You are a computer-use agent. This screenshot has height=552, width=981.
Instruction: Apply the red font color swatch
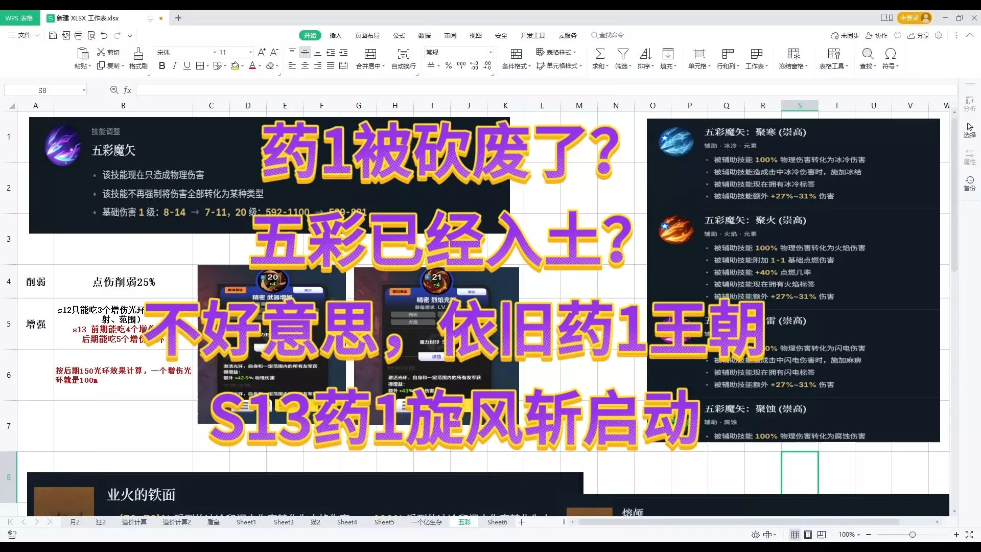pos(252,65)
